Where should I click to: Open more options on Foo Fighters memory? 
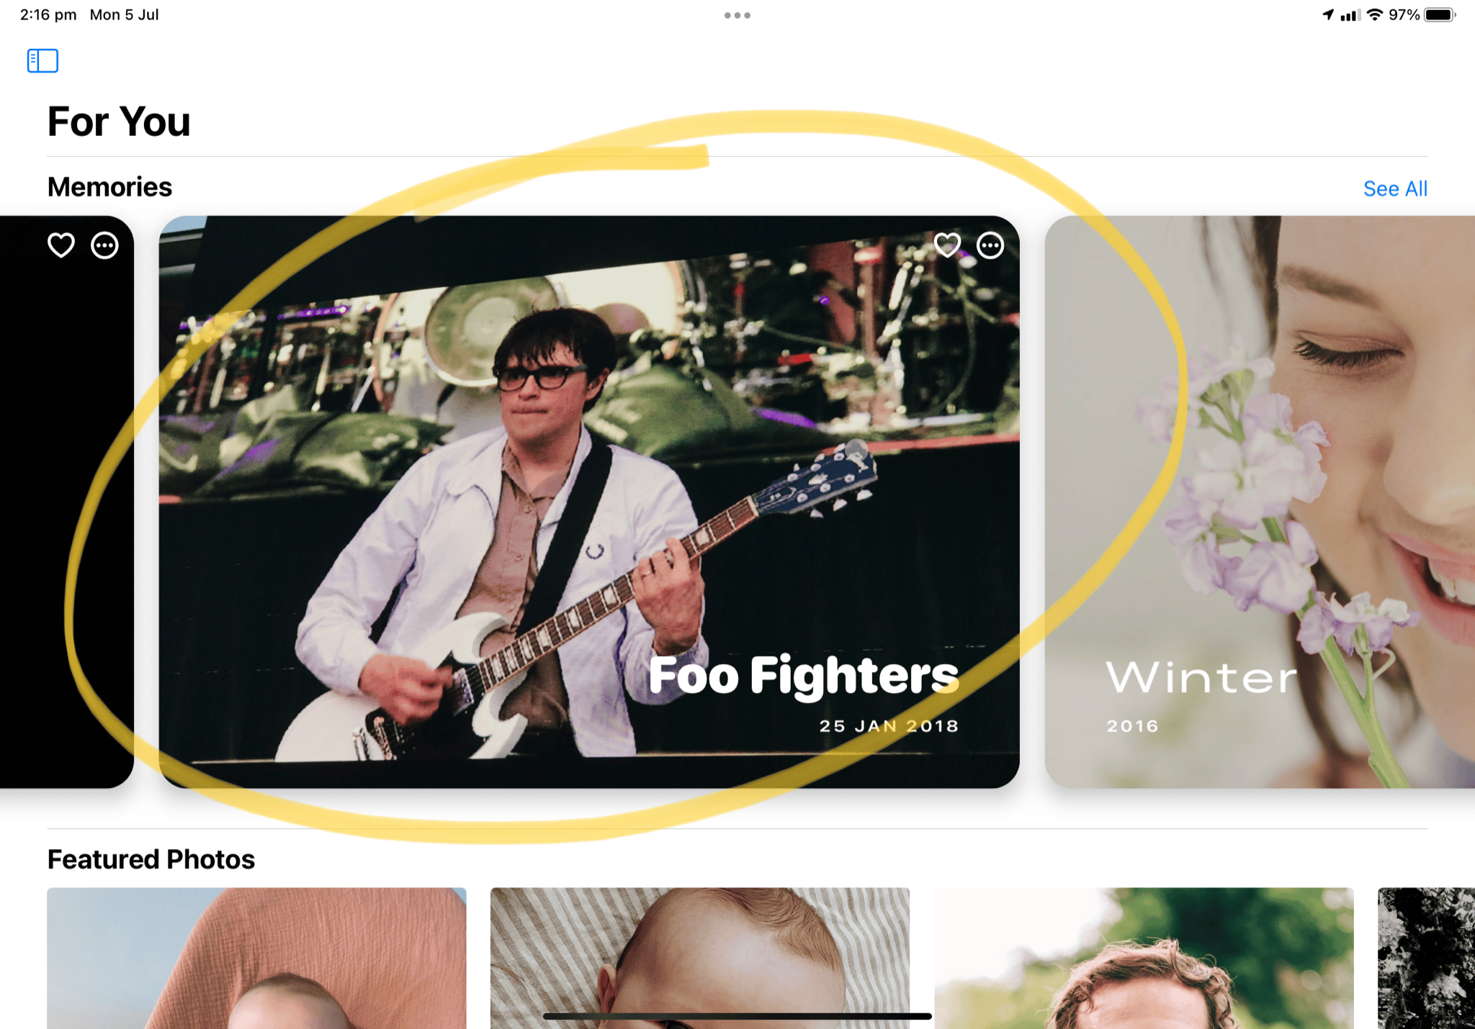[990, 245]
